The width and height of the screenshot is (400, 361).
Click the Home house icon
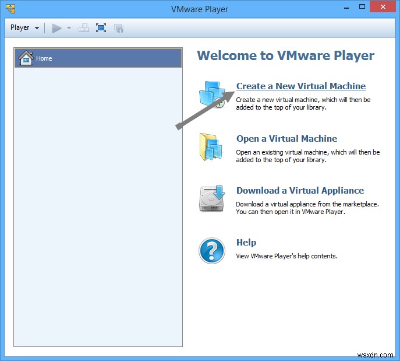(26, 58)
